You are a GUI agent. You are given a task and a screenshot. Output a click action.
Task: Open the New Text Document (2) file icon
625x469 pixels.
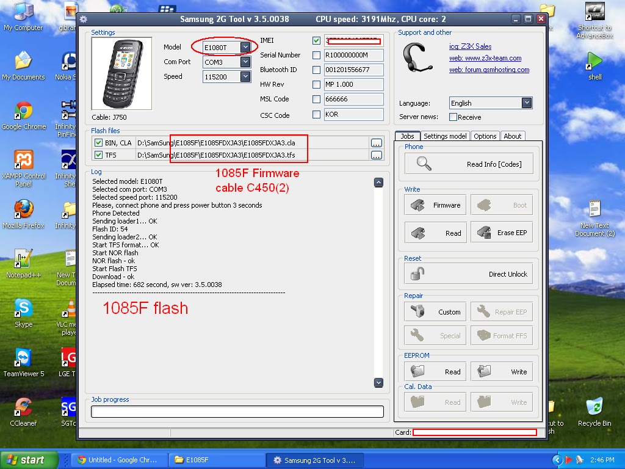(x=594, y=218)
